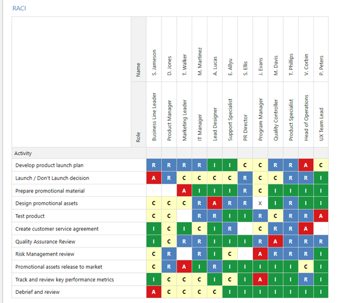
Task: Click the X cell in Design promotional assets
Action: [x=260, y=203]
